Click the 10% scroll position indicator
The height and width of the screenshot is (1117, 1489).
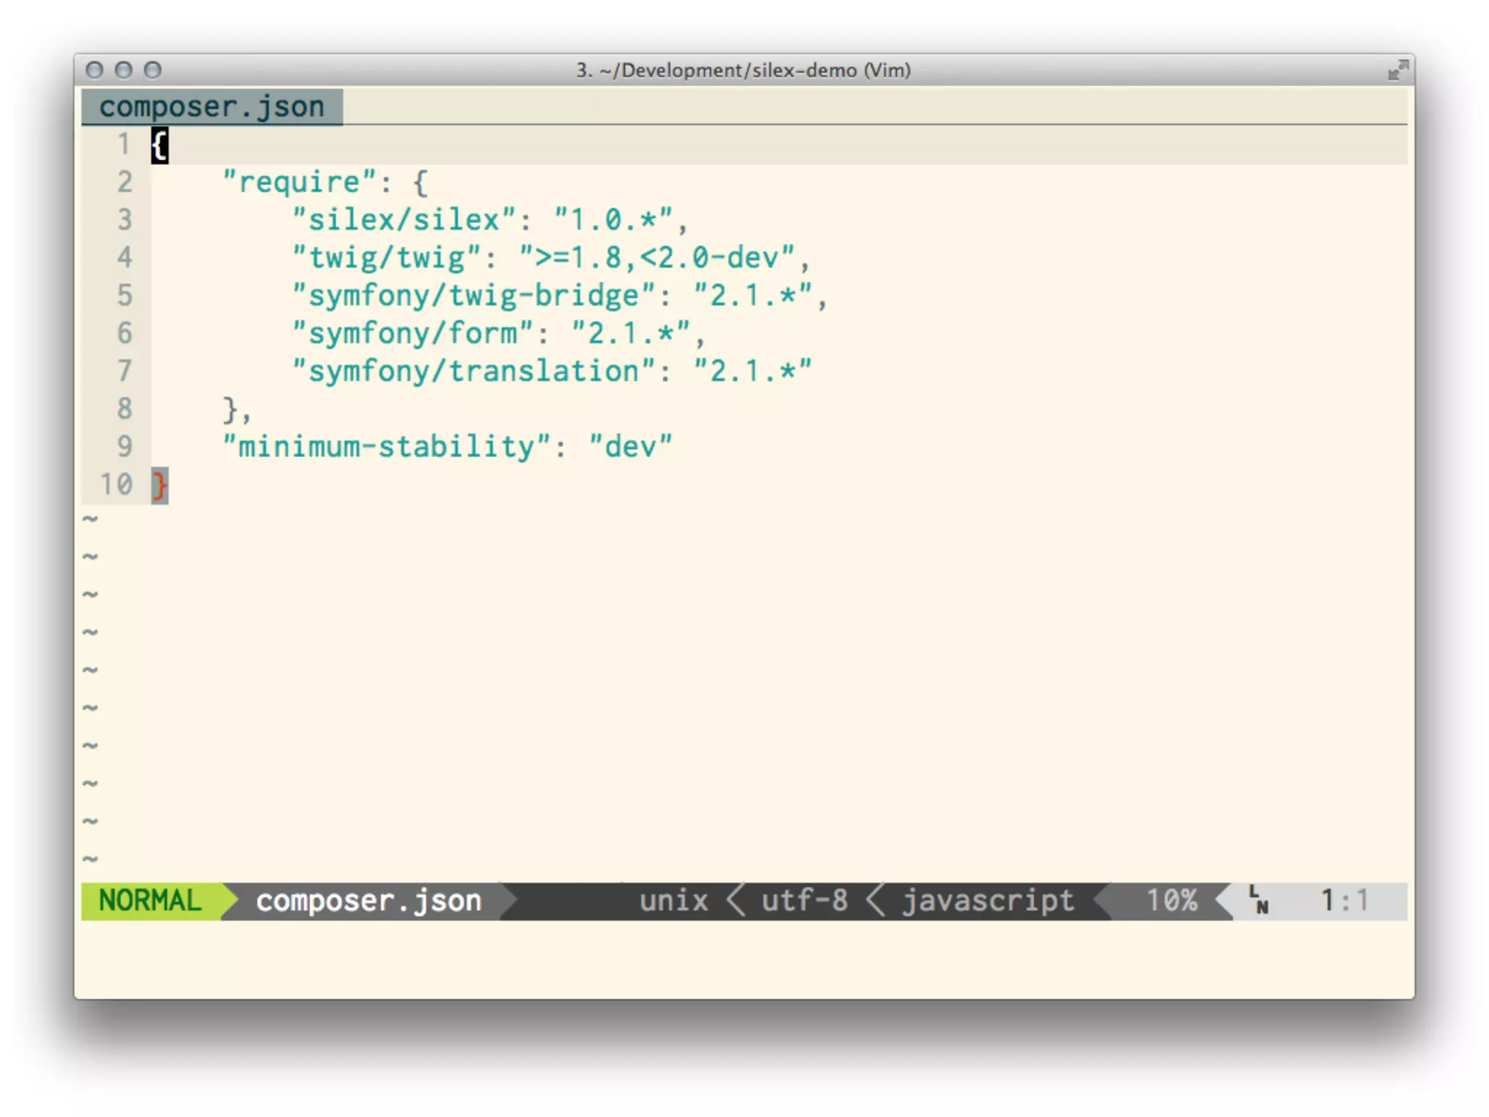point(1171,900)
